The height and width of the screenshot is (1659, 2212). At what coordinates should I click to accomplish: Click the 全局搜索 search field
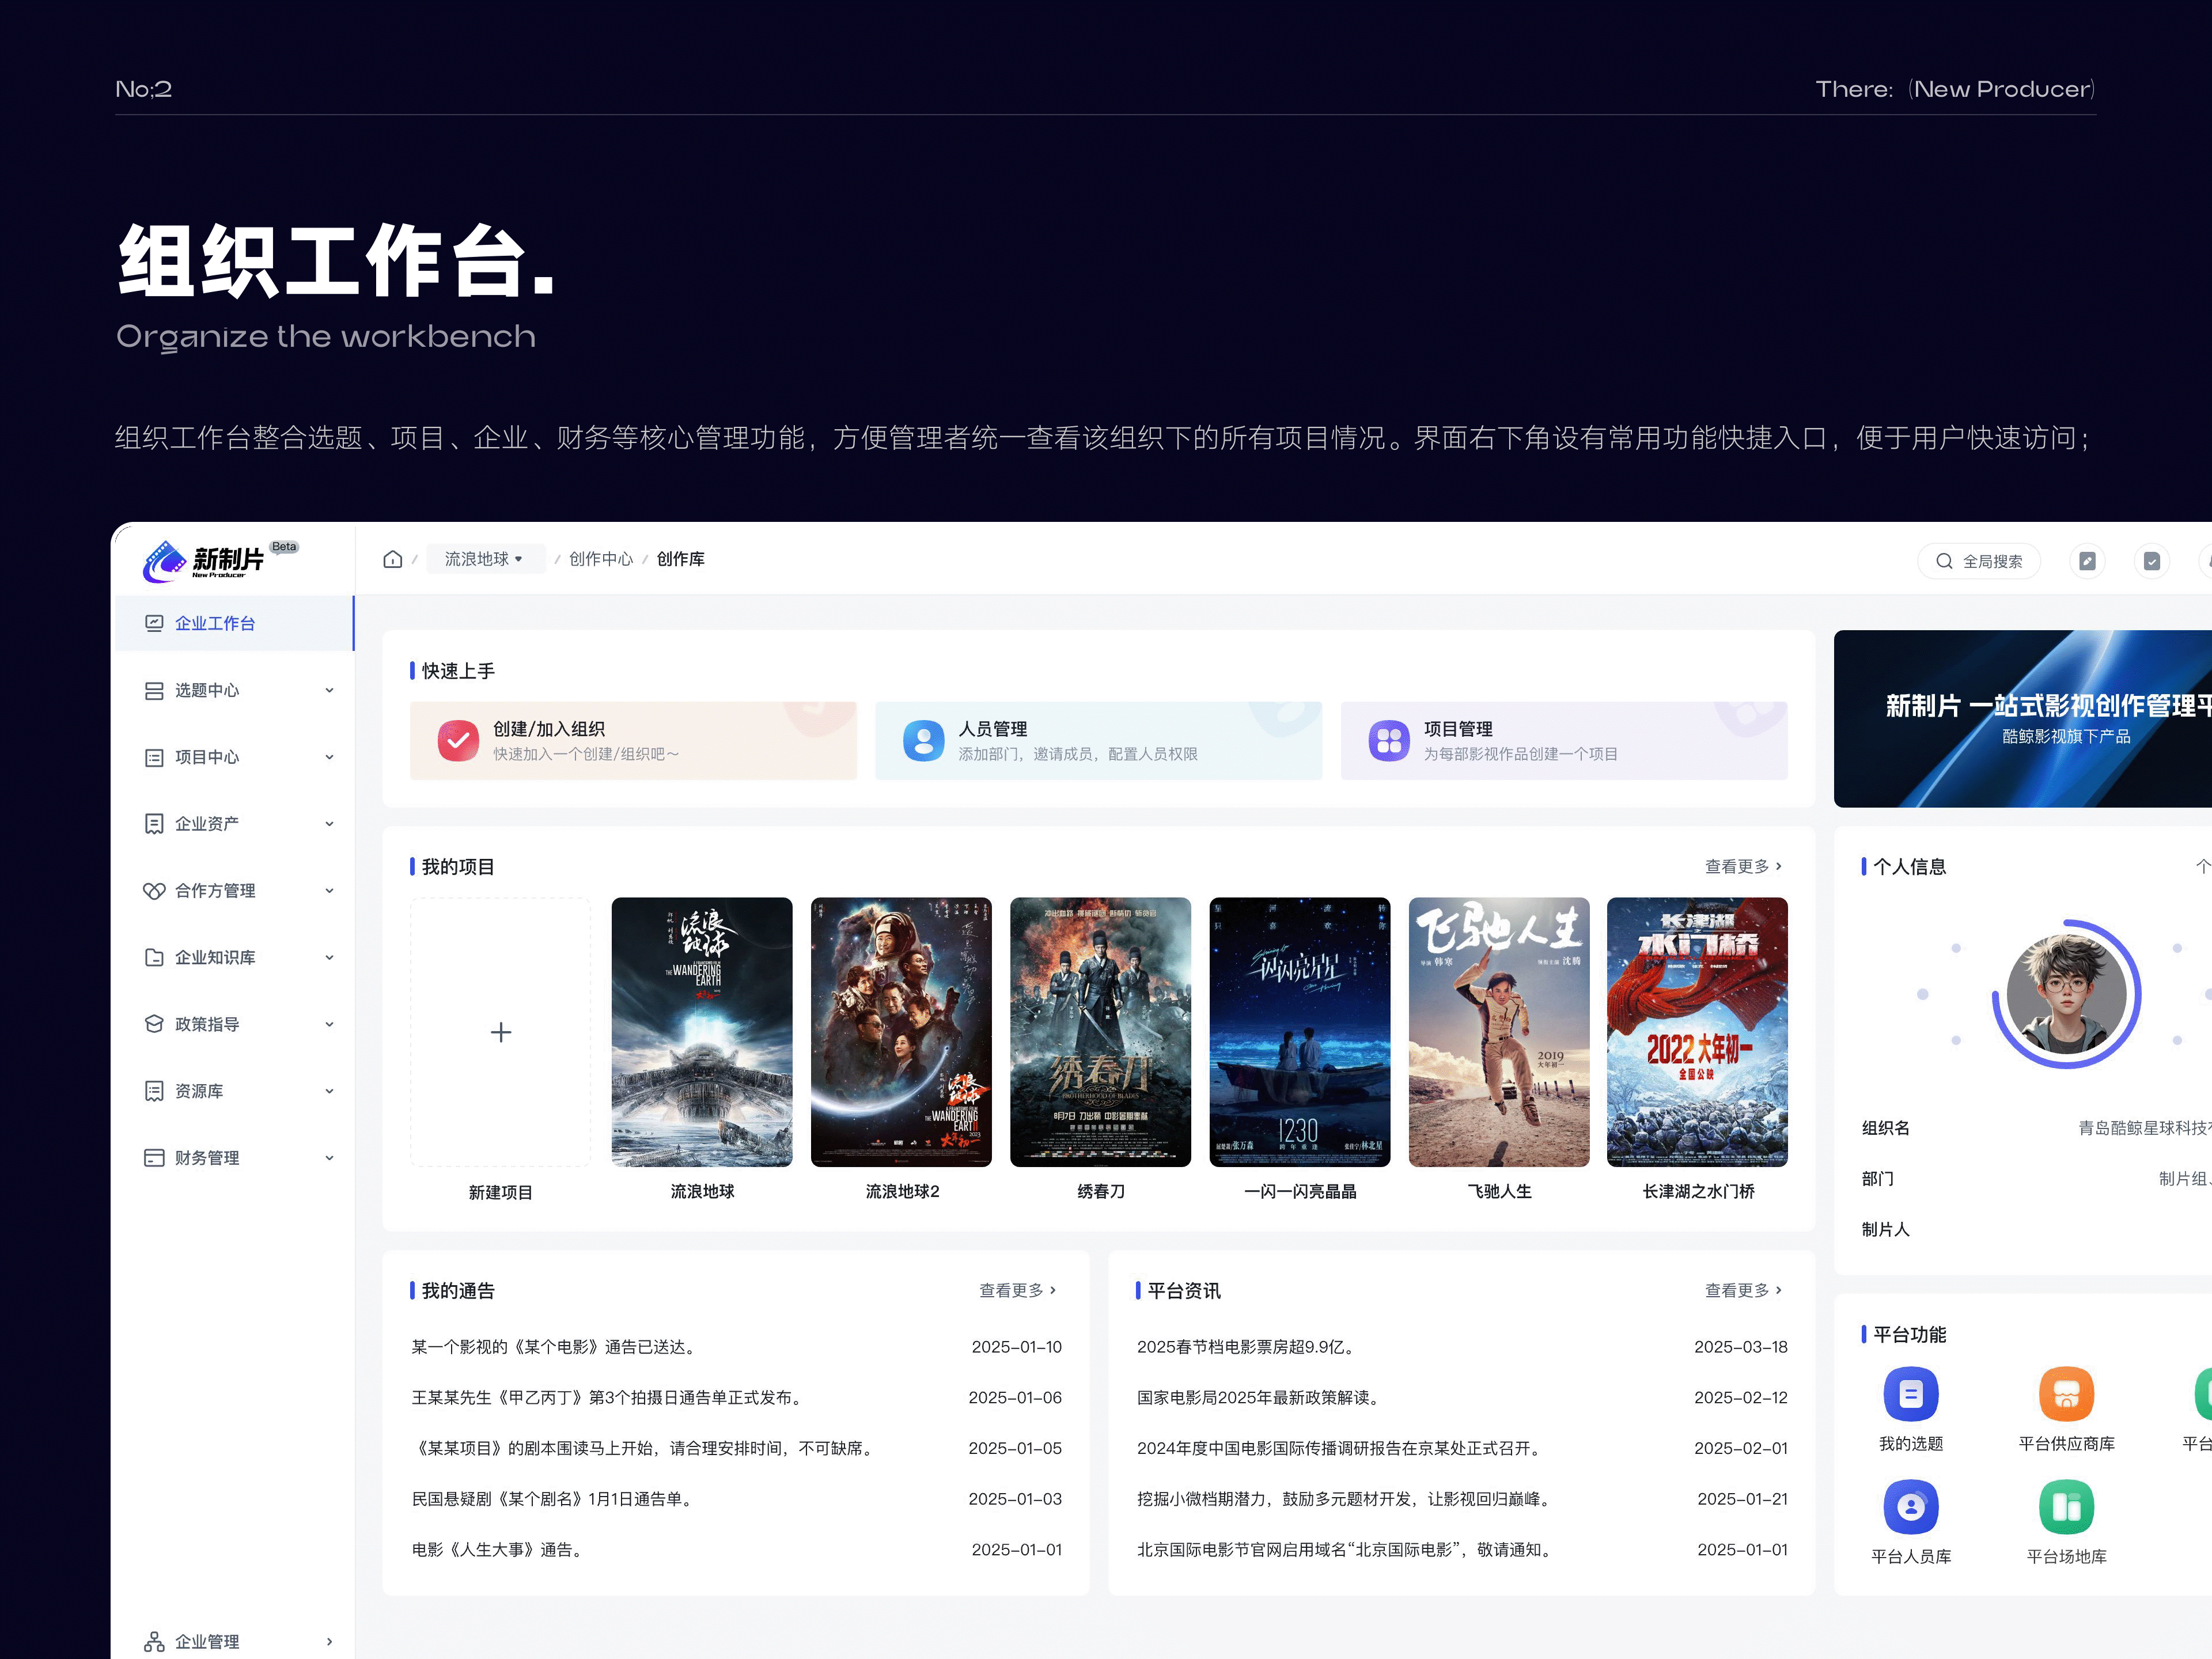[1979, 561]
